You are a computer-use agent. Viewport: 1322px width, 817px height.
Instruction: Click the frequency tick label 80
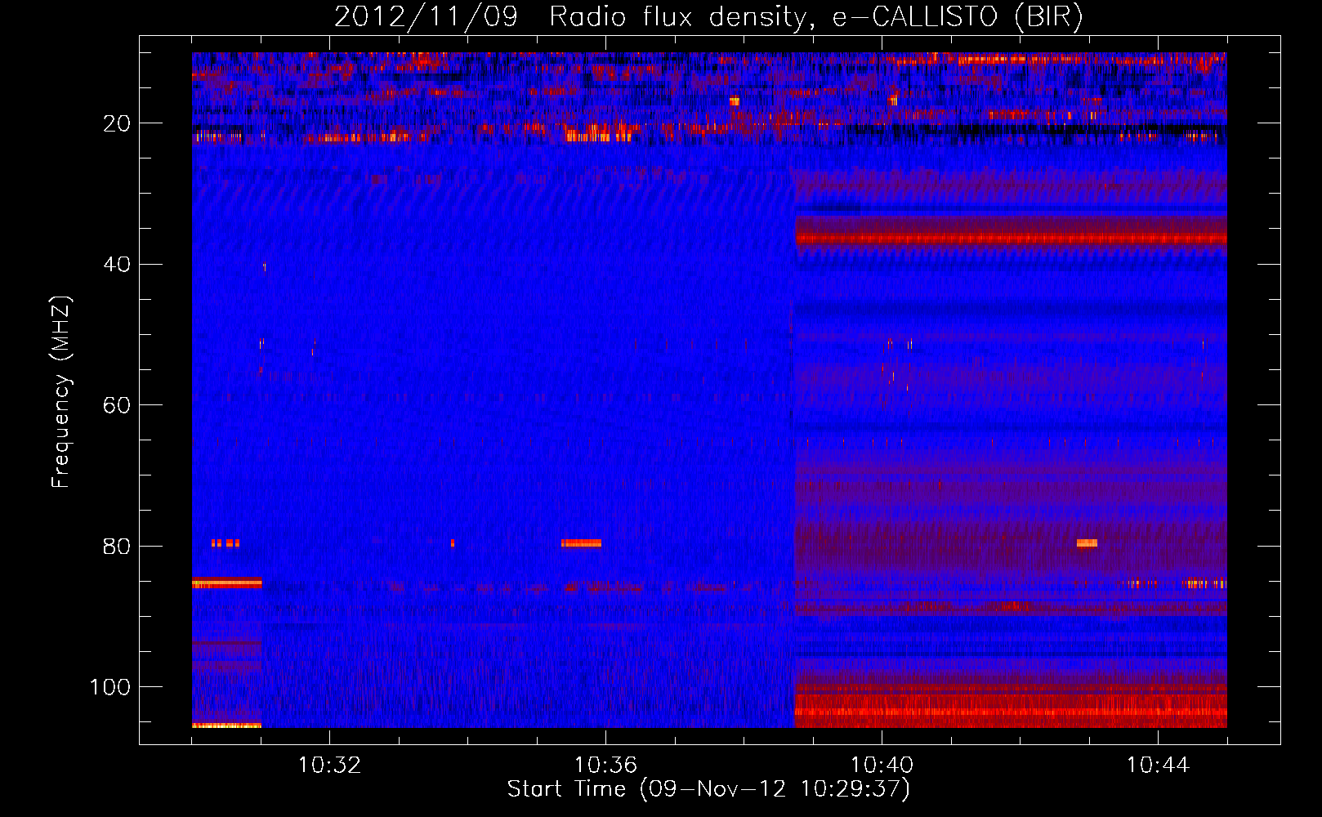coord(117,547)
